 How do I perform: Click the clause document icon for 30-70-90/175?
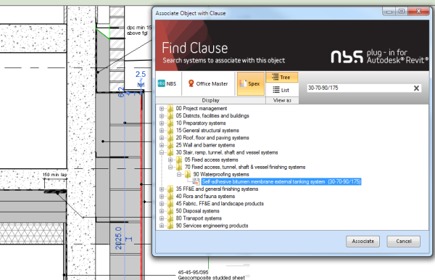pos(196,181)
